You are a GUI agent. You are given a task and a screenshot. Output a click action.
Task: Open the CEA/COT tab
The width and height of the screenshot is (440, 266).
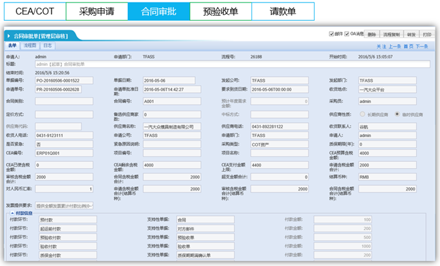(35, 11)
